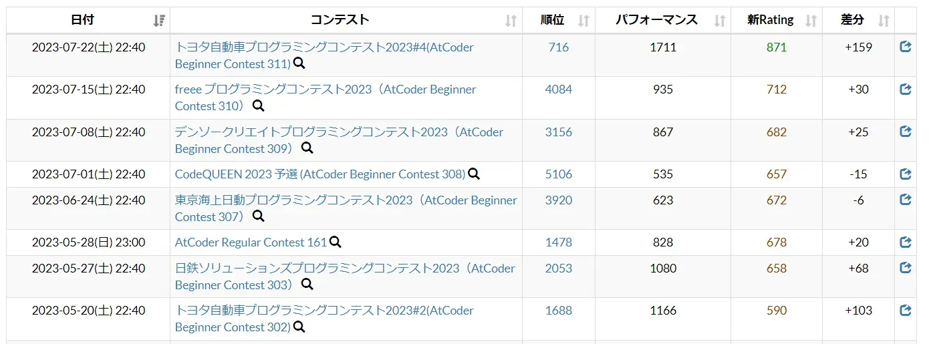Click magnifier icon beside AtCoder Regular Contest 161
Viewport: 929px width, 344px height.
[x=336, y=242]
